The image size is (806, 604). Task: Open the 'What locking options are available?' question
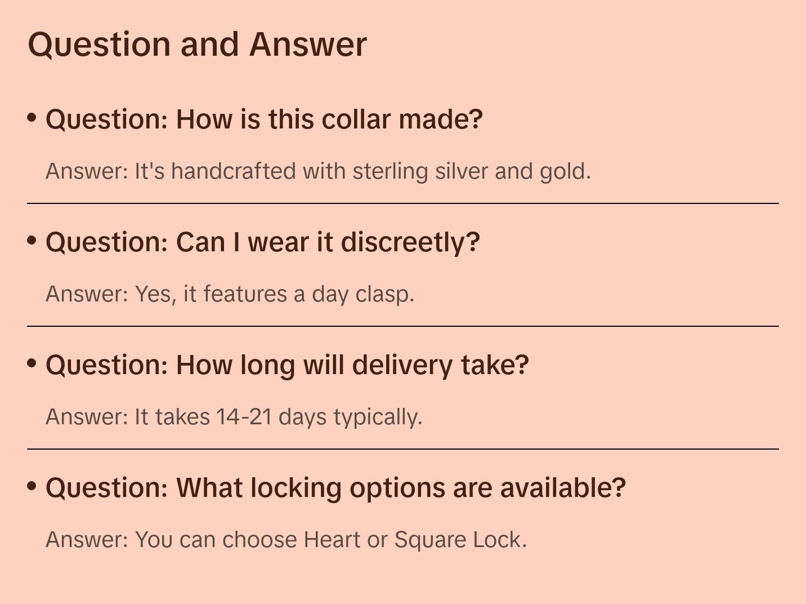(x=335, y=488)
